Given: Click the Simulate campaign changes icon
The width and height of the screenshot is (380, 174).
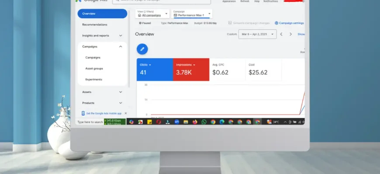Looking at the screenshot, I should pos(230,23).
